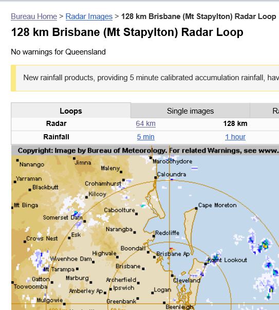The height and width of the screenshot is (310, 279).
Task: Click the Point Lookout marker on map
Action: click(x=206, y=264)
